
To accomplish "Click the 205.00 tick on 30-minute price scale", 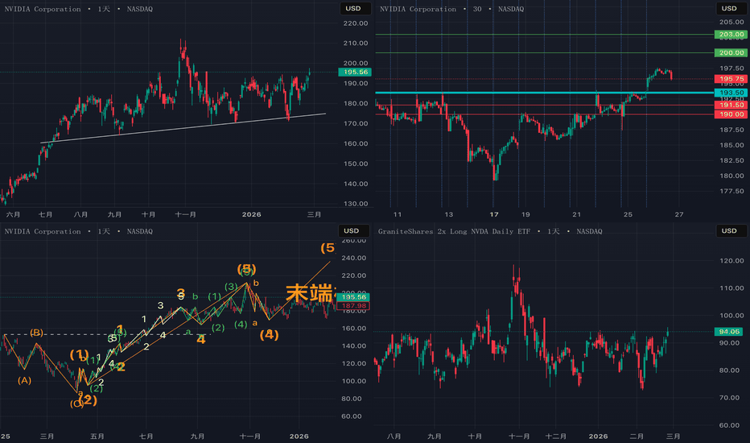I will pos(731,22).
